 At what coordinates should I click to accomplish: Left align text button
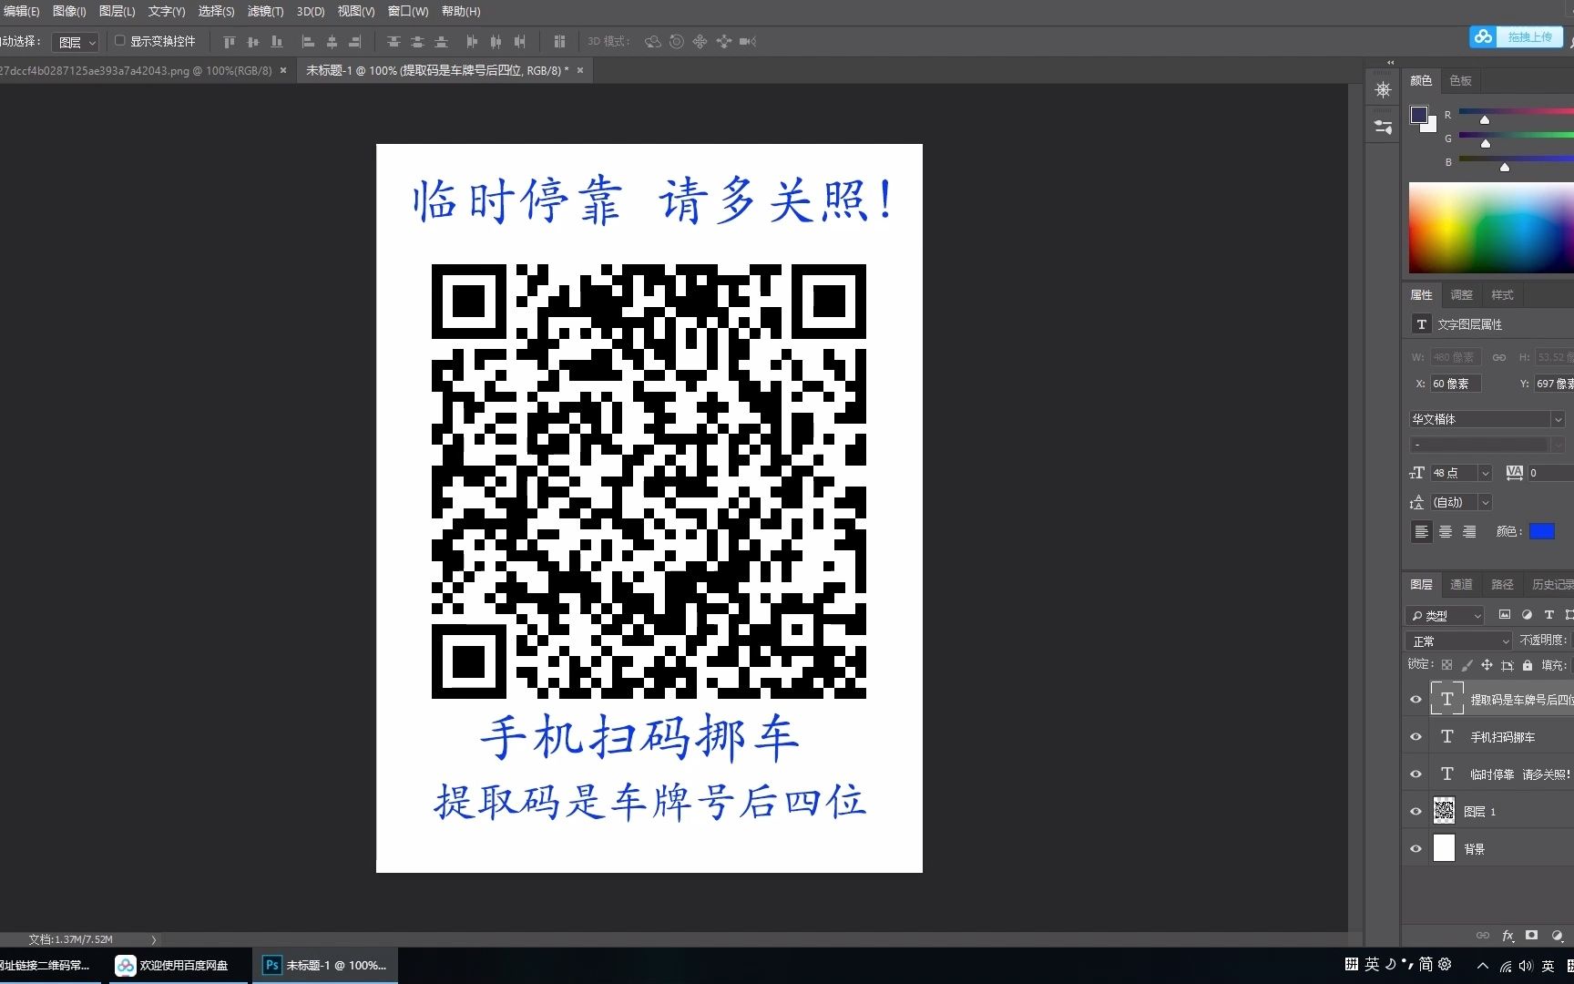[1421, 531]
